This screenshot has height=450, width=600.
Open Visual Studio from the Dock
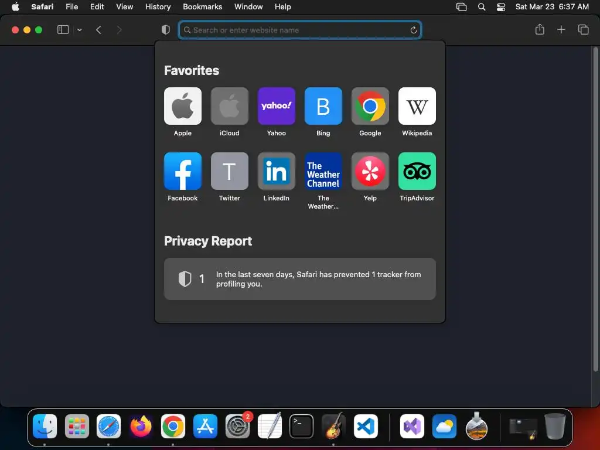point(412,426)
